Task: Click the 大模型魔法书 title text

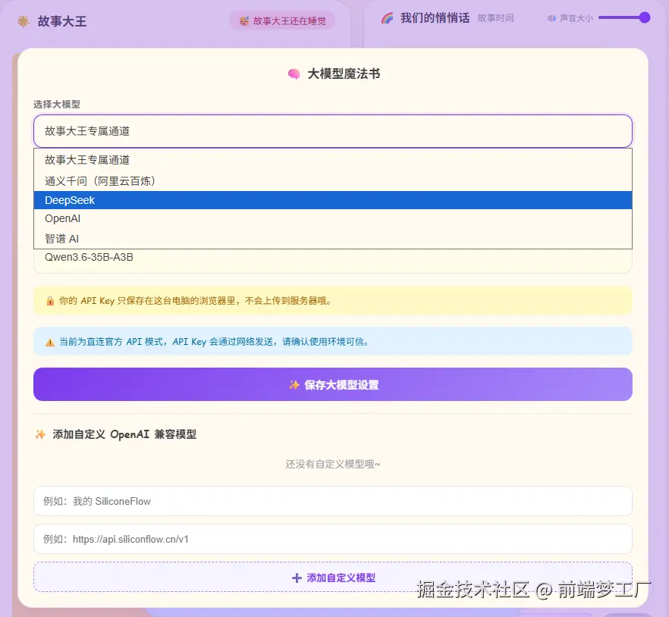Action: (x=344, y=74)
